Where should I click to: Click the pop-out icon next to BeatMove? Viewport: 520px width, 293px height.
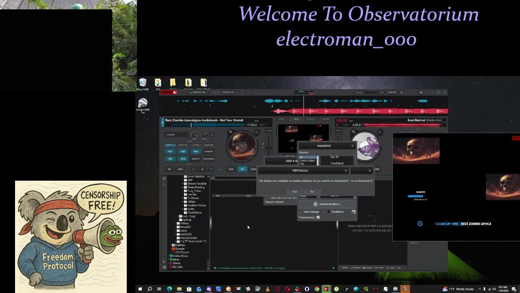click(x=353, y=212)
